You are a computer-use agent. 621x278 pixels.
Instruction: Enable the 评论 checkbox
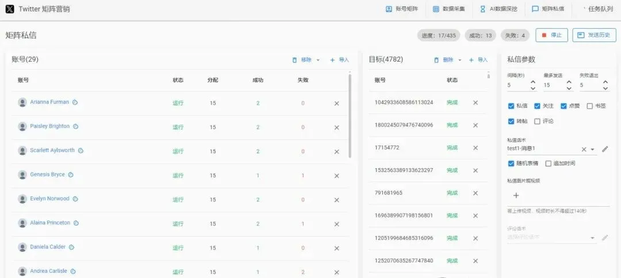point(538,121)
